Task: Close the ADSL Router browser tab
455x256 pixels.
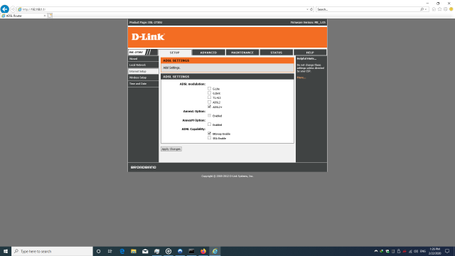Action: (x=44, y=16)
